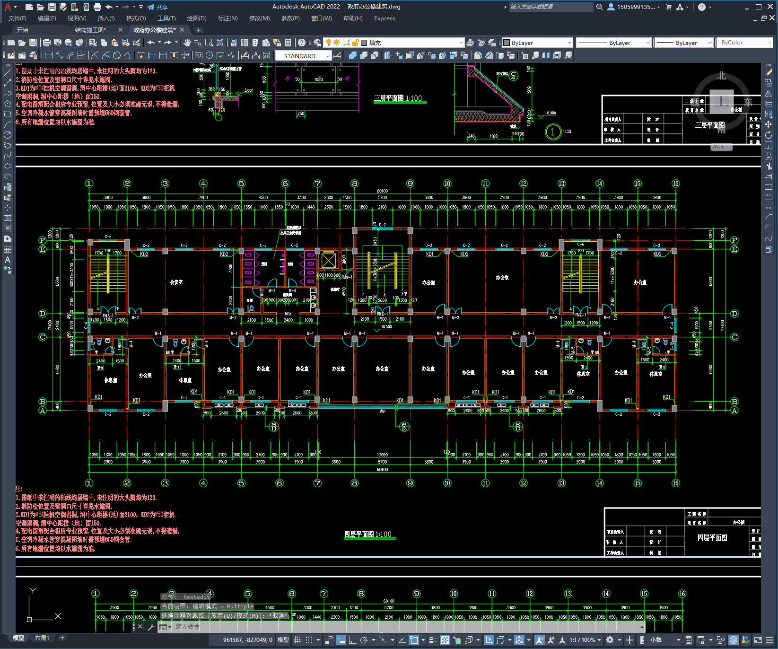Click the Zoom Window icon

[209, 43]
